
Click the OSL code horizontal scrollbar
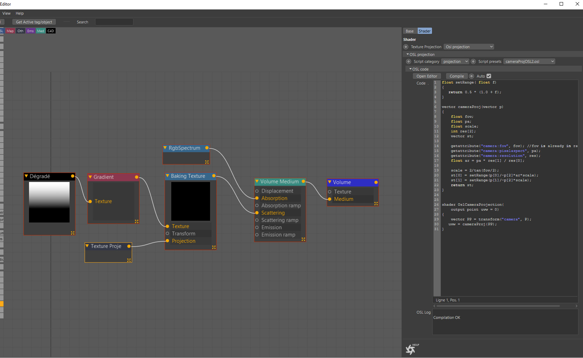pos(498,306)
